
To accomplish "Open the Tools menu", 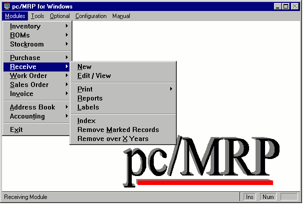I will (37, 16).
